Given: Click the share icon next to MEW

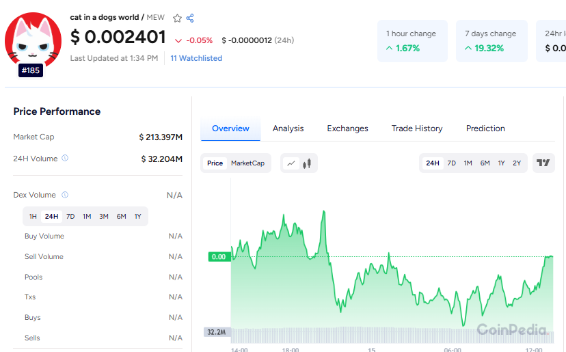Looking at the screenshot, I should point(190,18).
